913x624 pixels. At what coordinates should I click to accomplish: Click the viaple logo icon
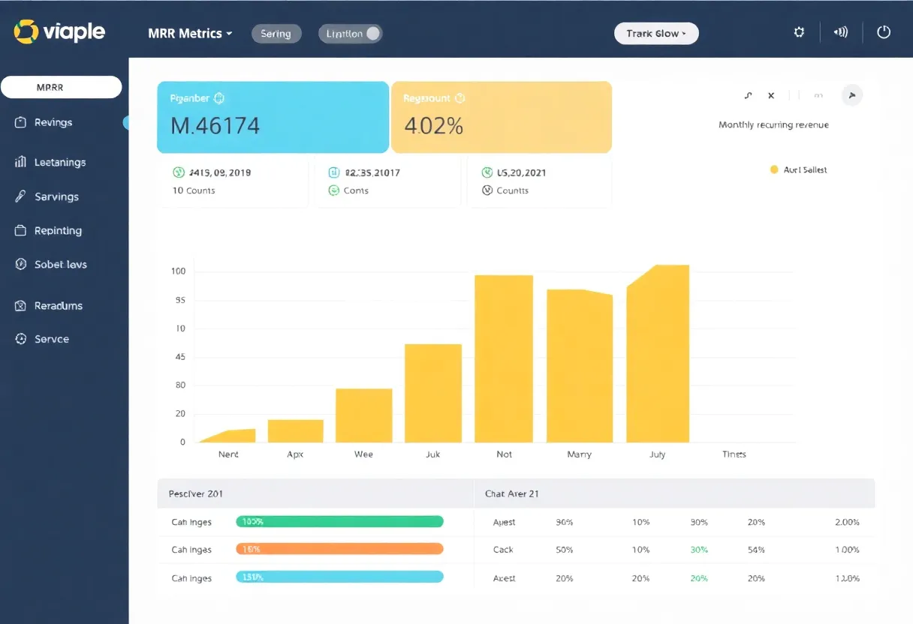25,31
